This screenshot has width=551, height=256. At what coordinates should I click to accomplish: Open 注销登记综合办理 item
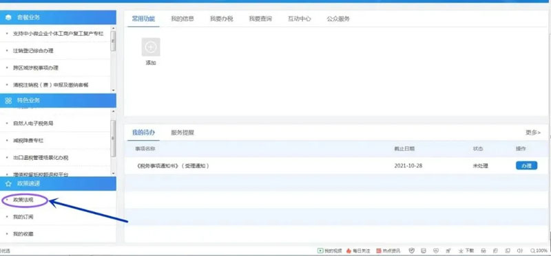33,51
